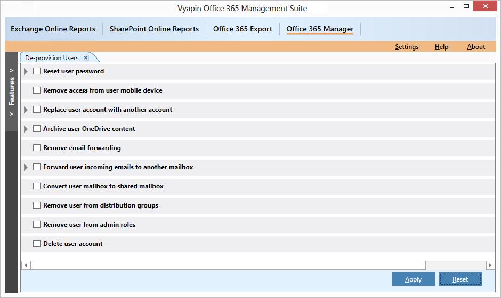
Task: Open the About menu
Action: [x=476, y=47]
